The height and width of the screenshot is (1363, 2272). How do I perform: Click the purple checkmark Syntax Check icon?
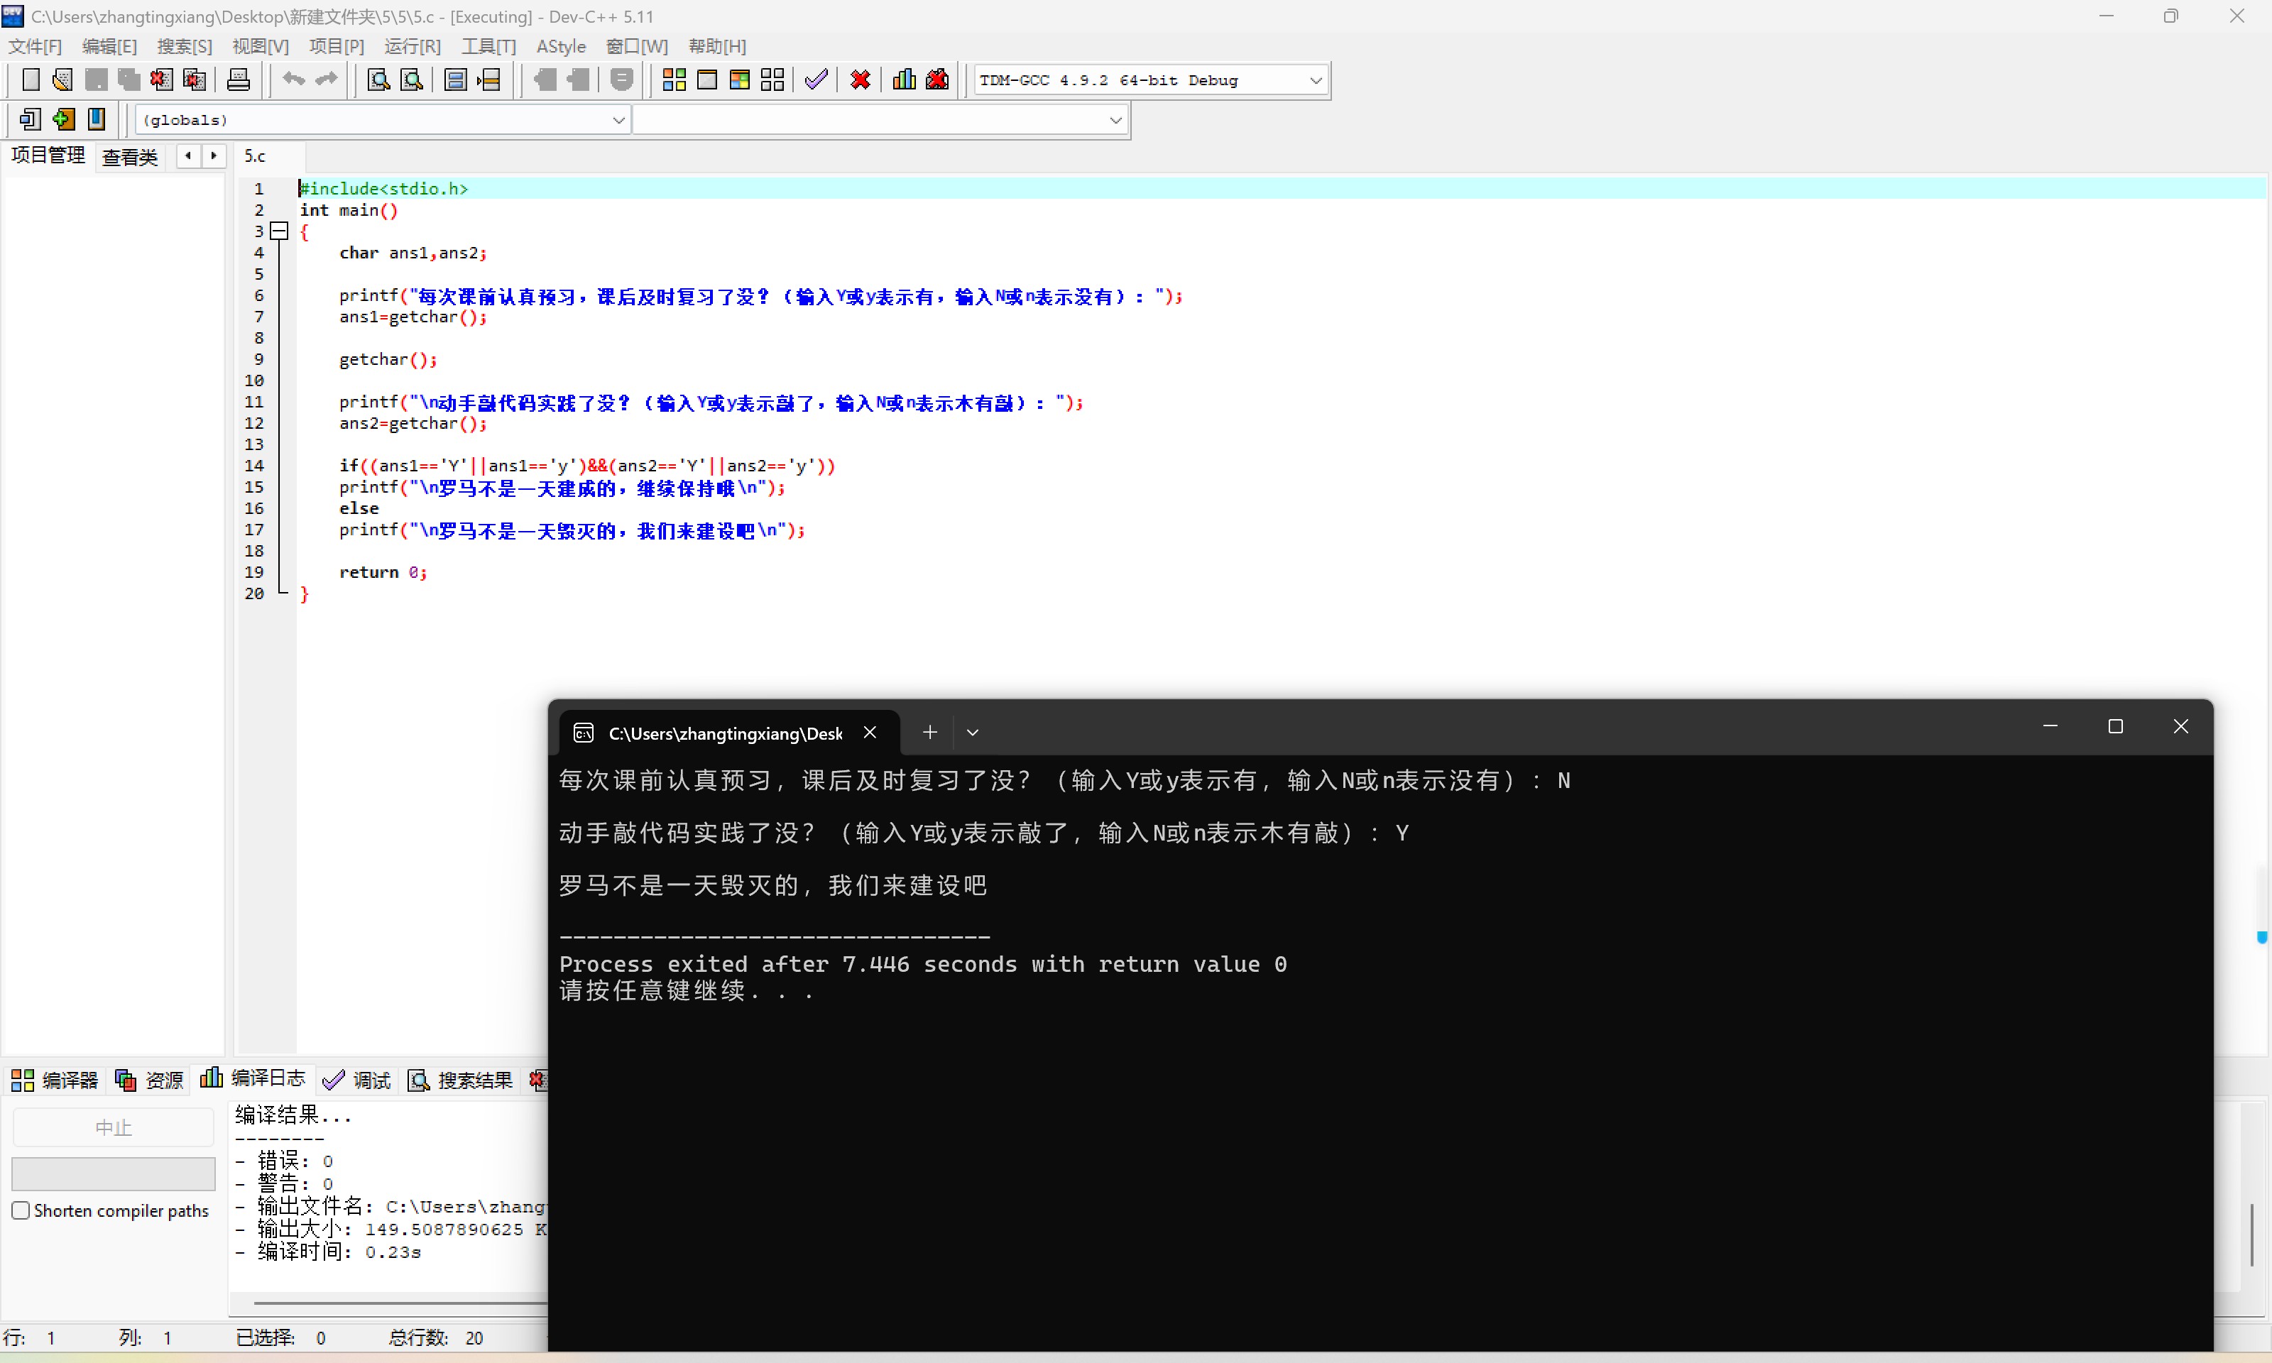(816, 80)
